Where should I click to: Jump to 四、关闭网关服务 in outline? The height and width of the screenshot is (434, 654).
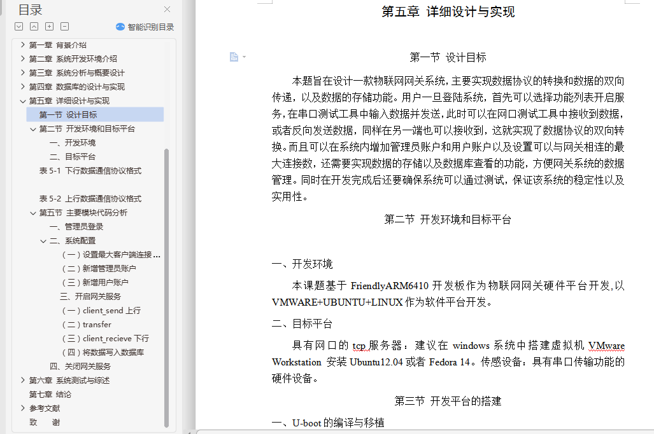click(x=80, y=367)
